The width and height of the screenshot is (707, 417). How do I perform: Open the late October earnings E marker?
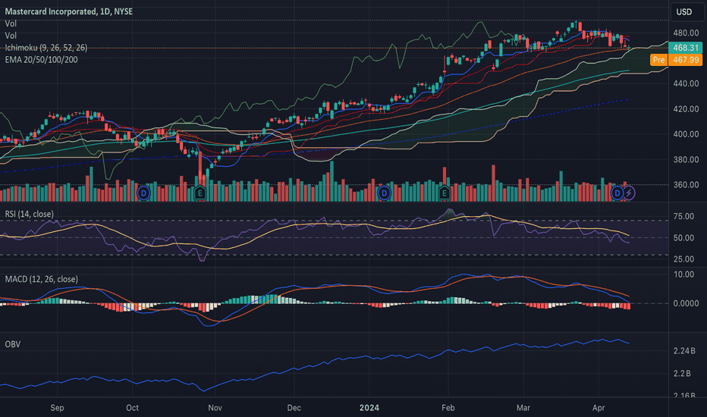pyautogui.click(x=200, y=193)
